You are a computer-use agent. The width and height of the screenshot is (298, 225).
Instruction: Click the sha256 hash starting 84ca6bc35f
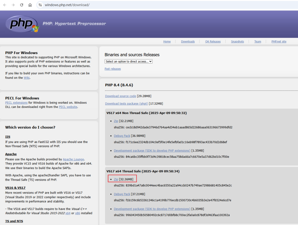(x=177, y=157)
